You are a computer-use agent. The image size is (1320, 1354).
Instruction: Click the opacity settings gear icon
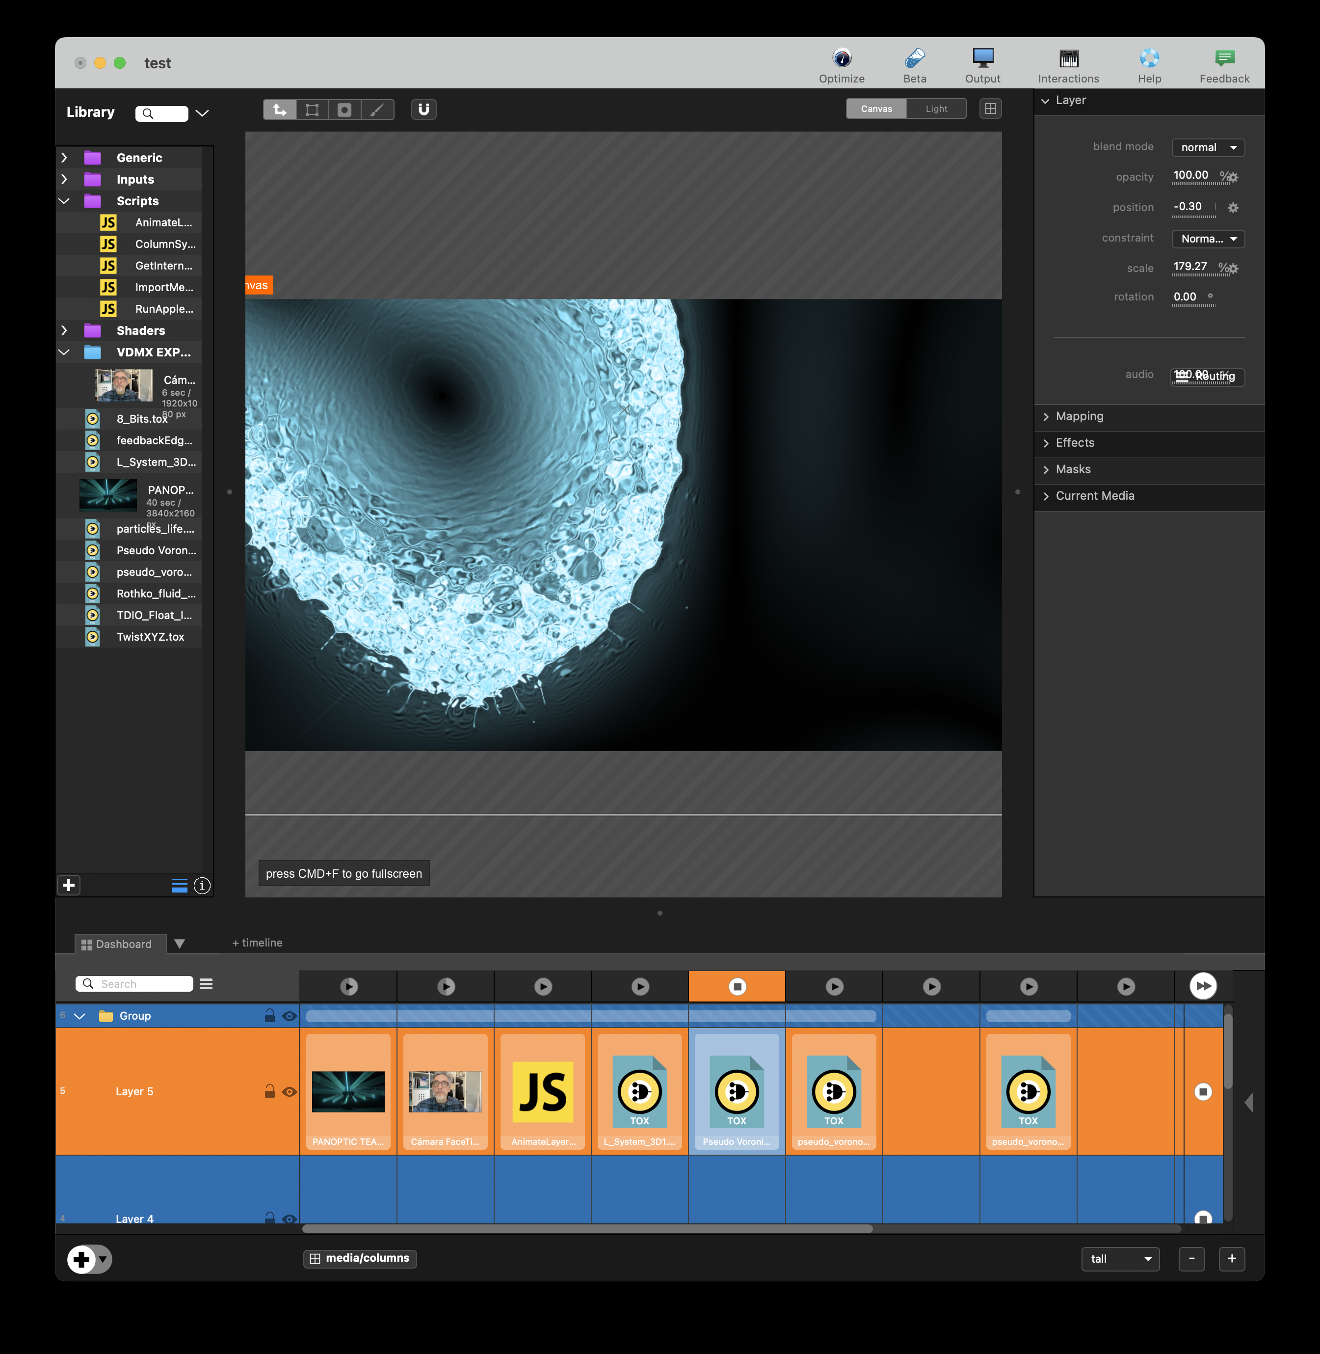[x=1233, y=178]
